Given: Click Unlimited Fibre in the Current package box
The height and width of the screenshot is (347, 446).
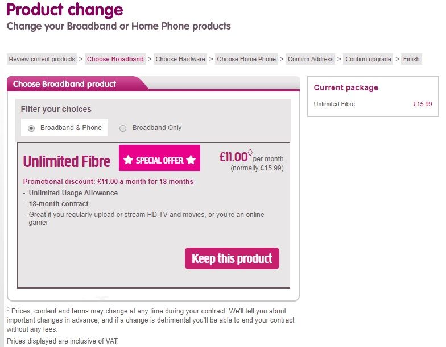Looking at the screenshot, I should click(x=334, y=104).
